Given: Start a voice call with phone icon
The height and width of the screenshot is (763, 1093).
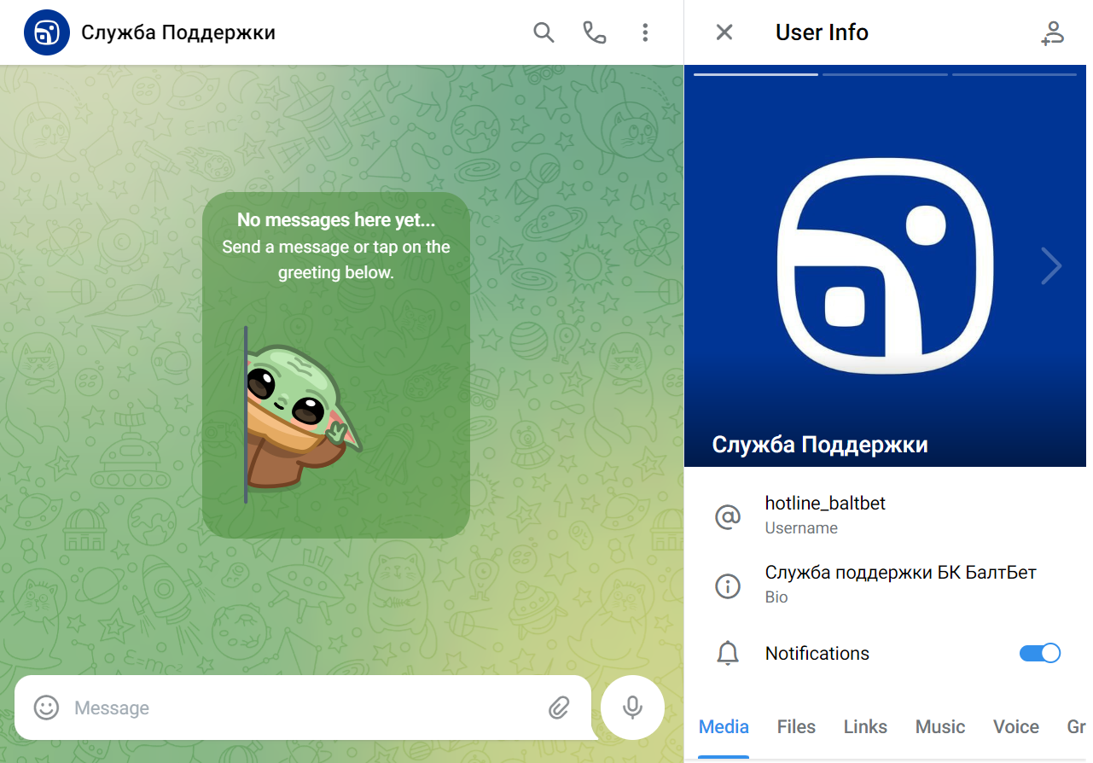Looking at the screenshot, I should pos(594,32).
